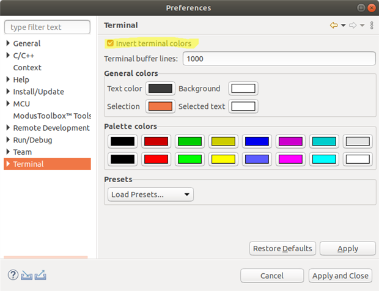Viewport: 379px width, 291px height.
Task: Pick the dark yellow palette swatch
Action: 223,141
